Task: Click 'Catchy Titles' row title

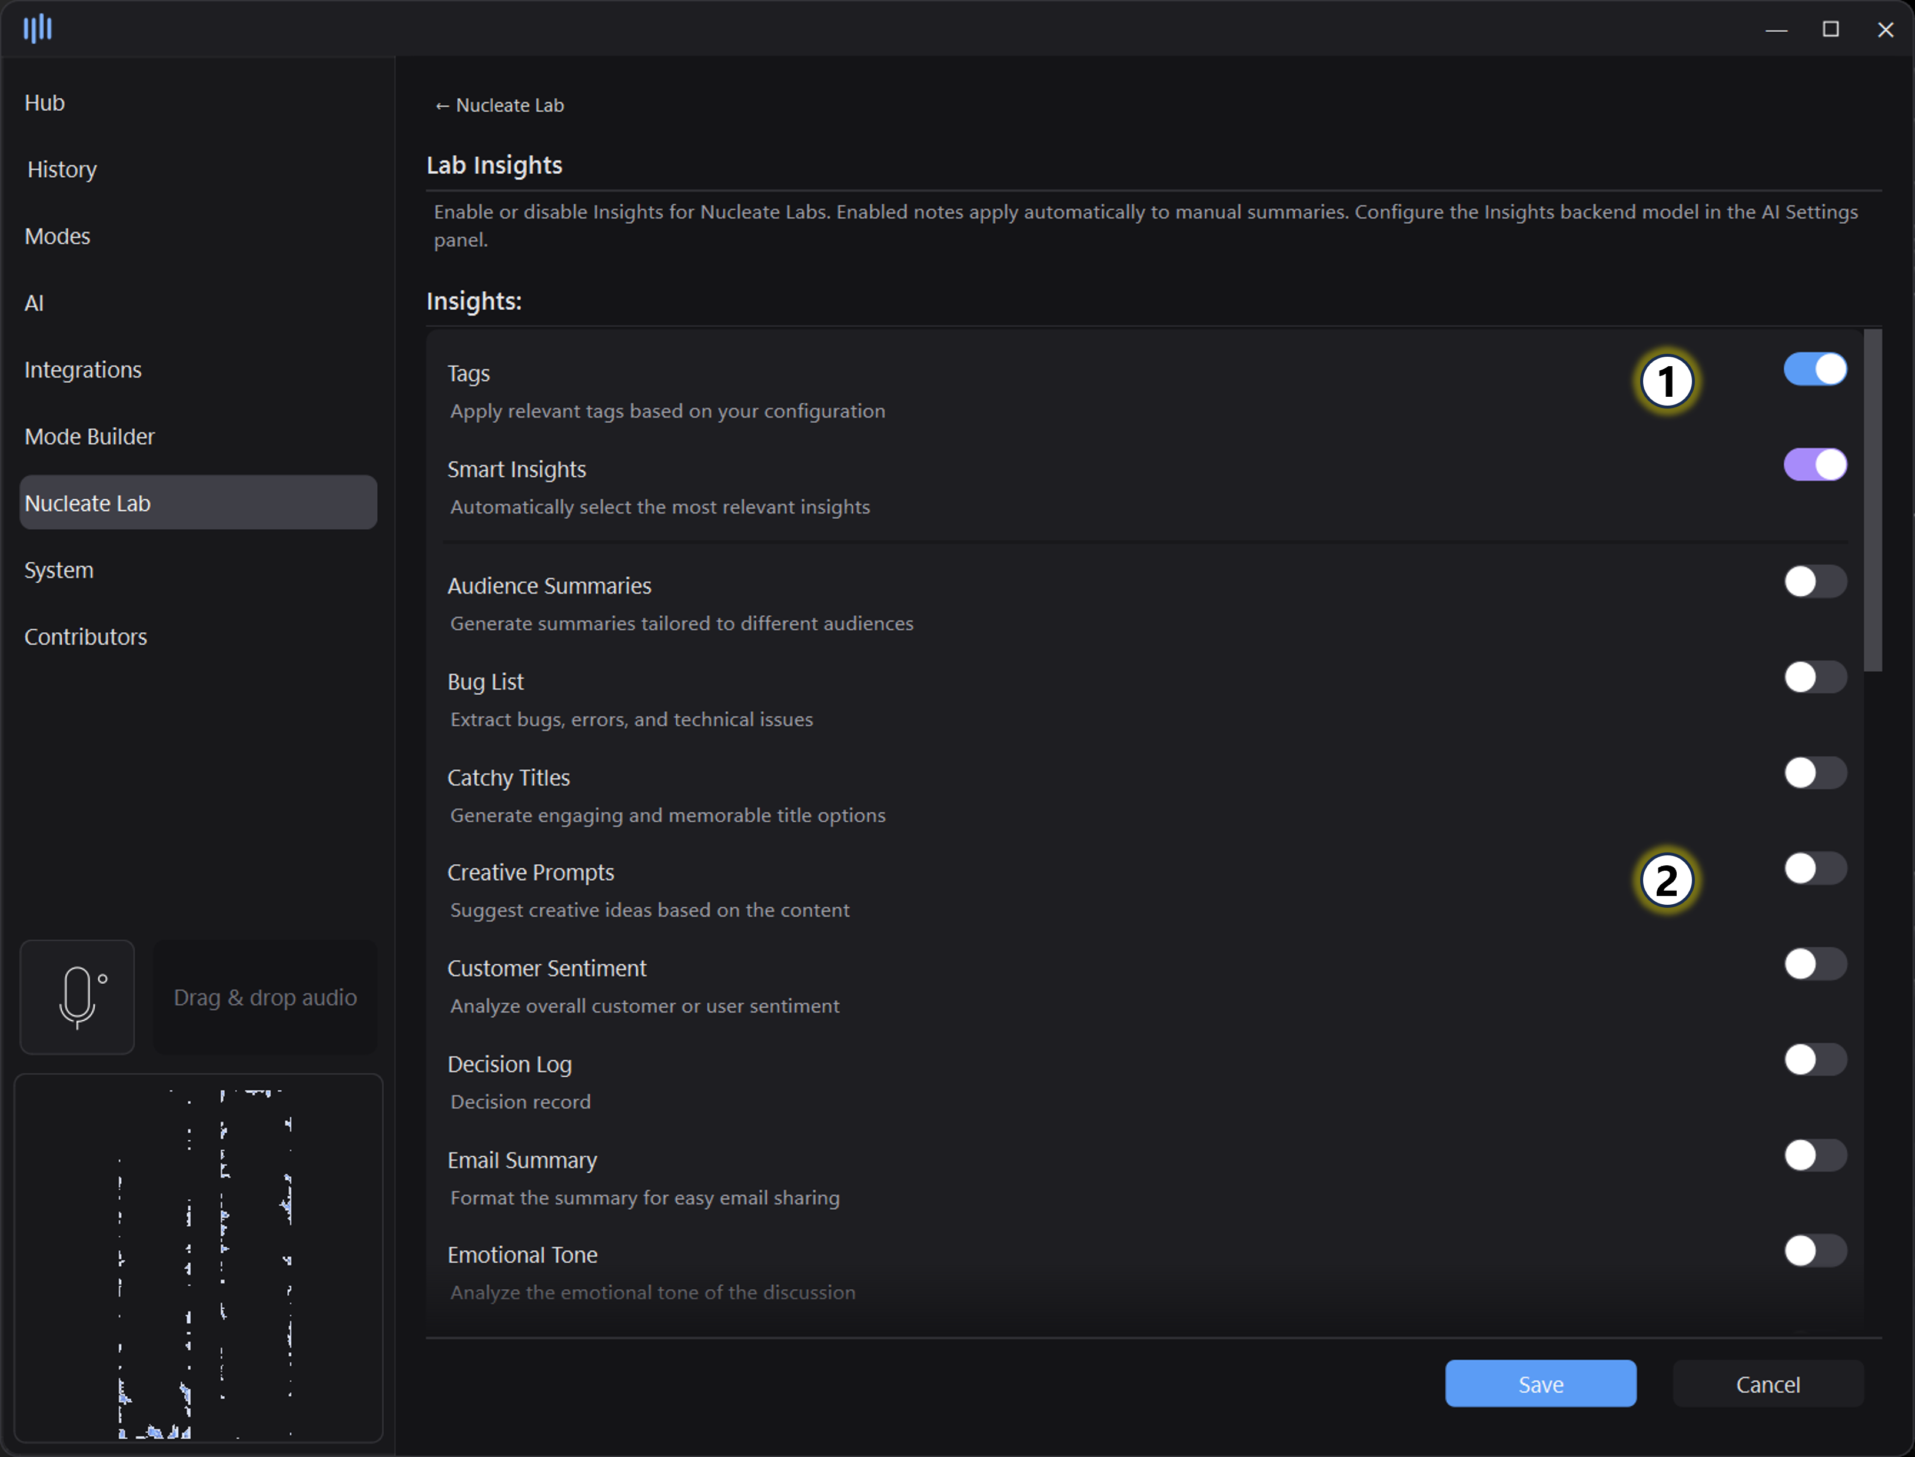Action: tap(508, 777)
